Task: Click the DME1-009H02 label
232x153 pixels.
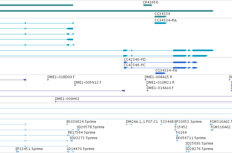Action: coord(67,99)
